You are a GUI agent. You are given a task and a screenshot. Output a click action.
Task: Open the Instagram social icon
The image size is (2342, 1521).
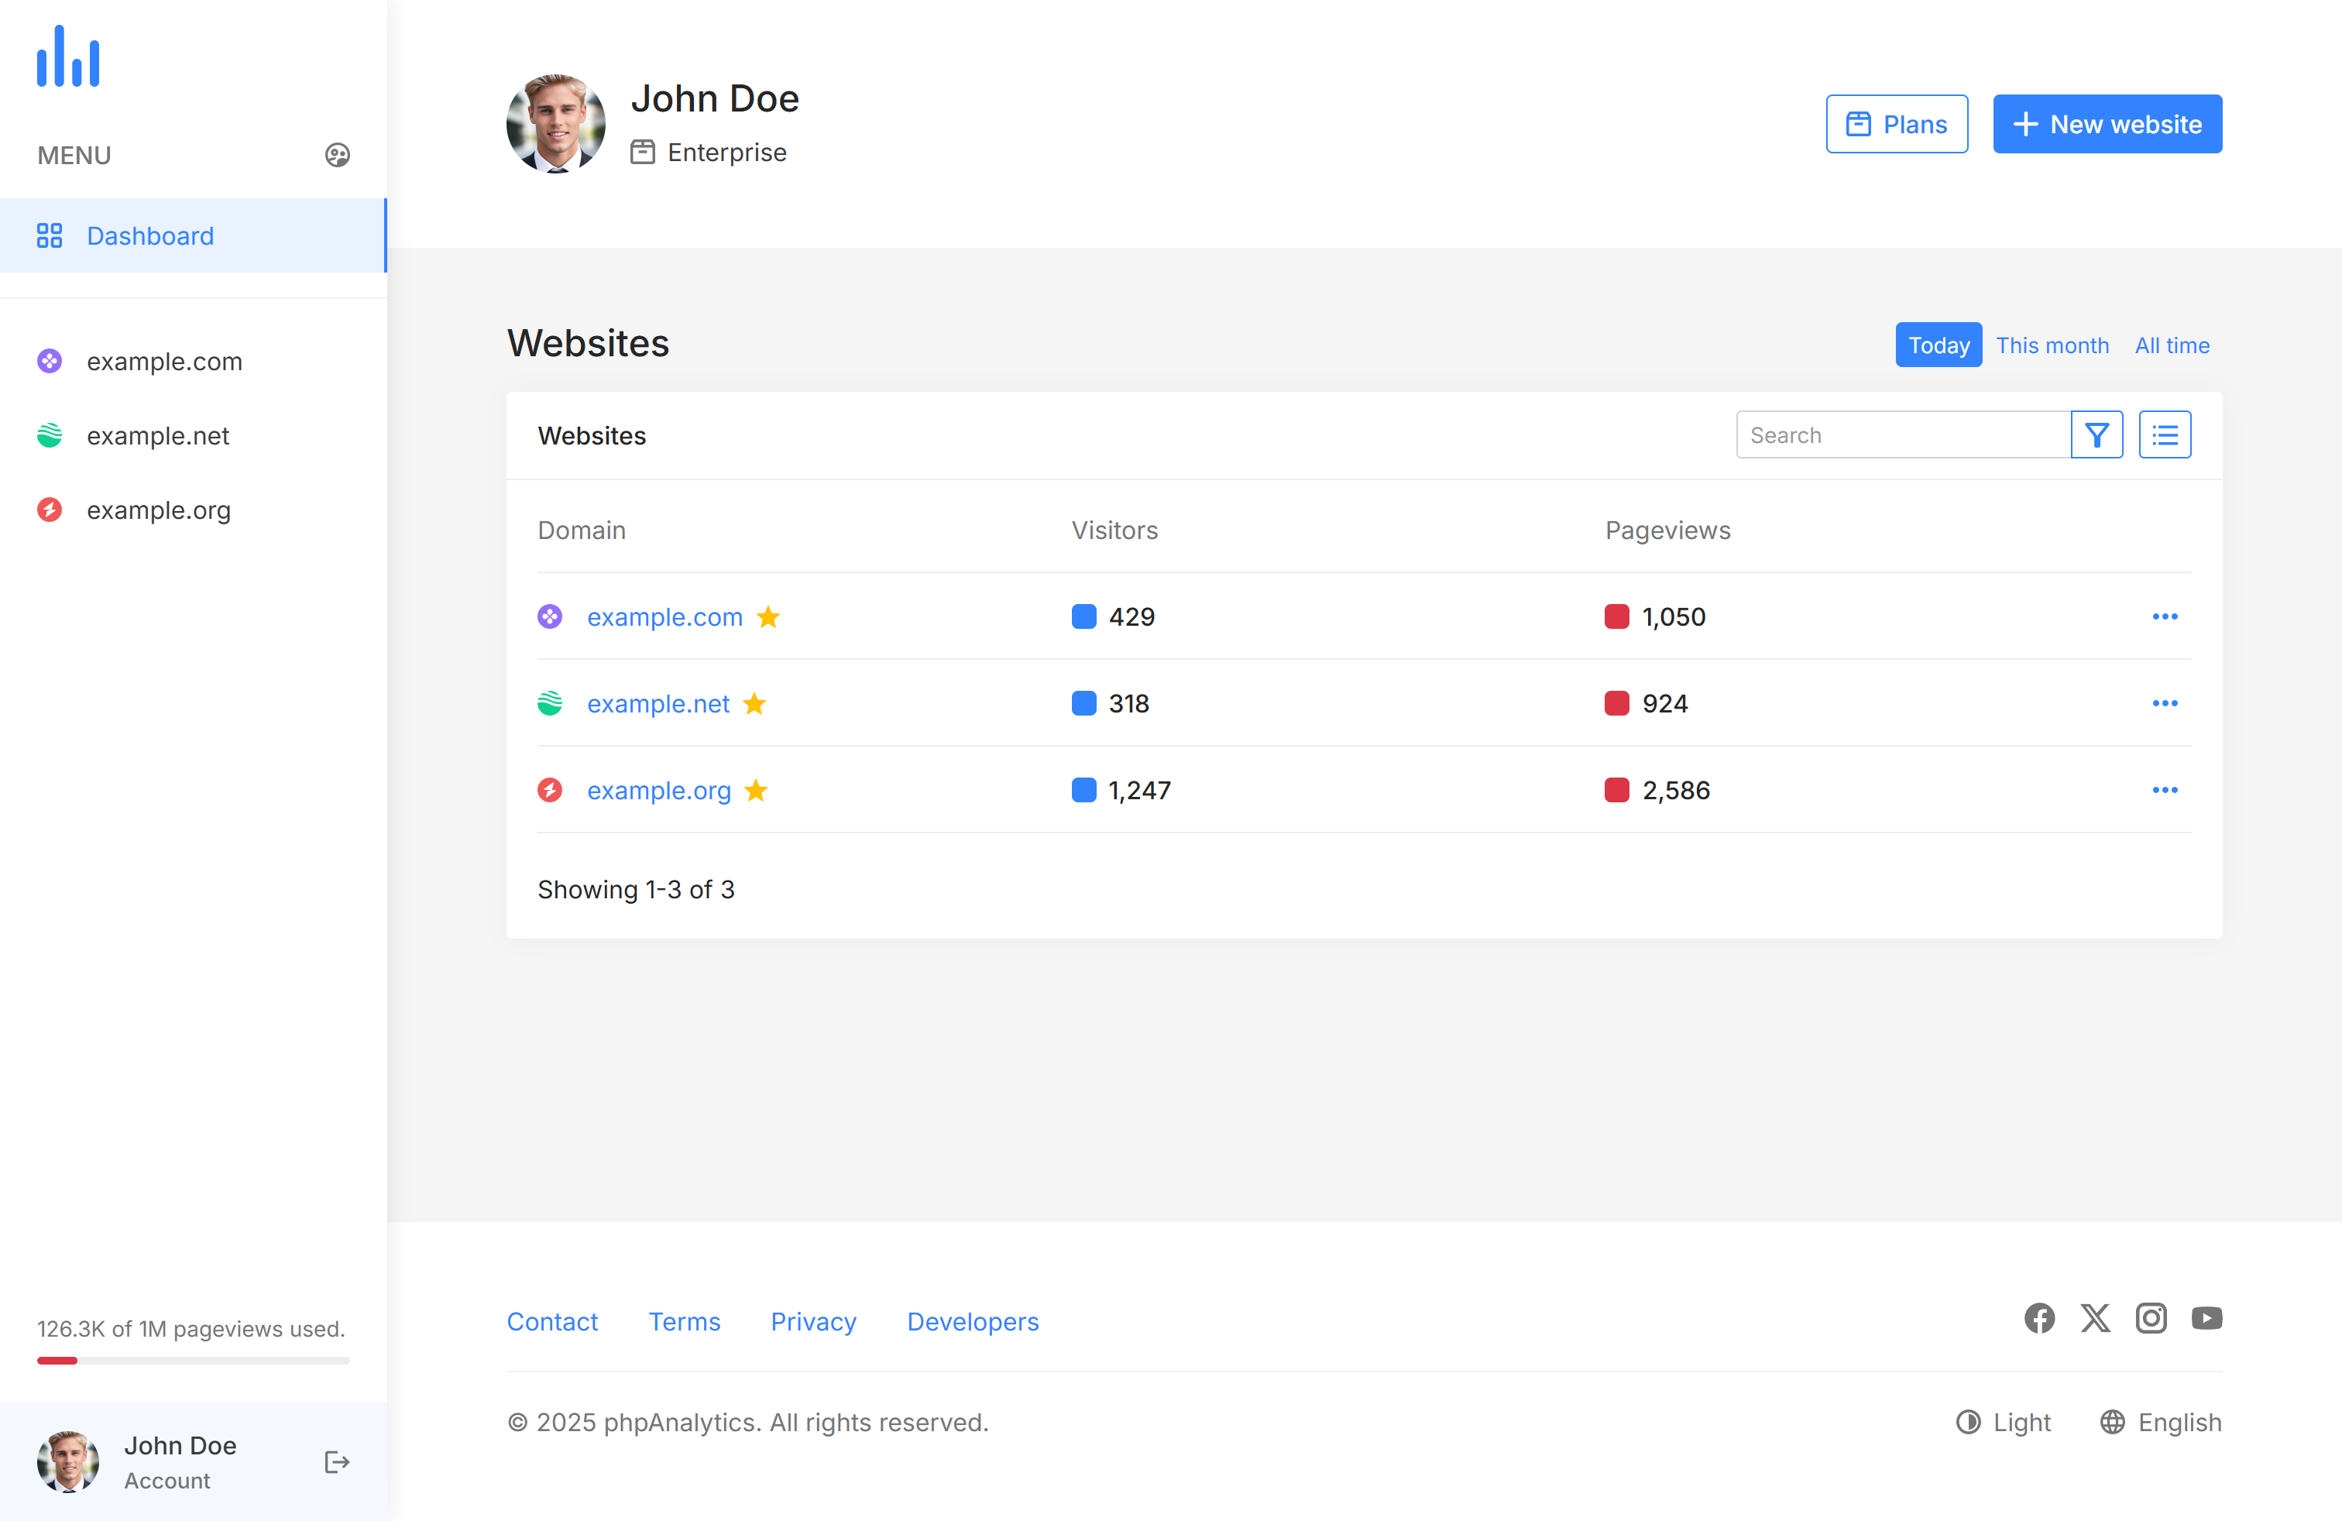2151,1318
